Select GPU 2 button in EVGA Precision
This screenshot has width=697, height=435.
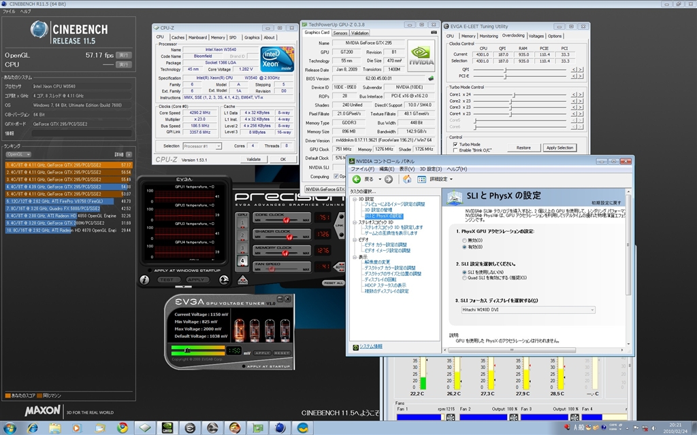click(x=242, y=236)
